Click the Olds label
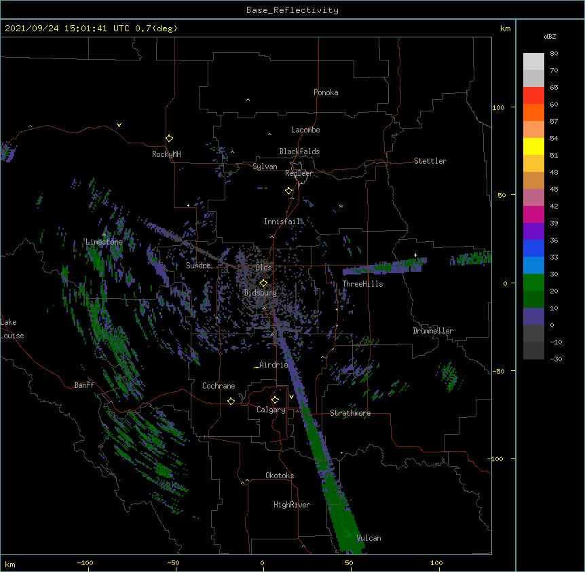The image size is (585, 572). (x=263, y=268)
